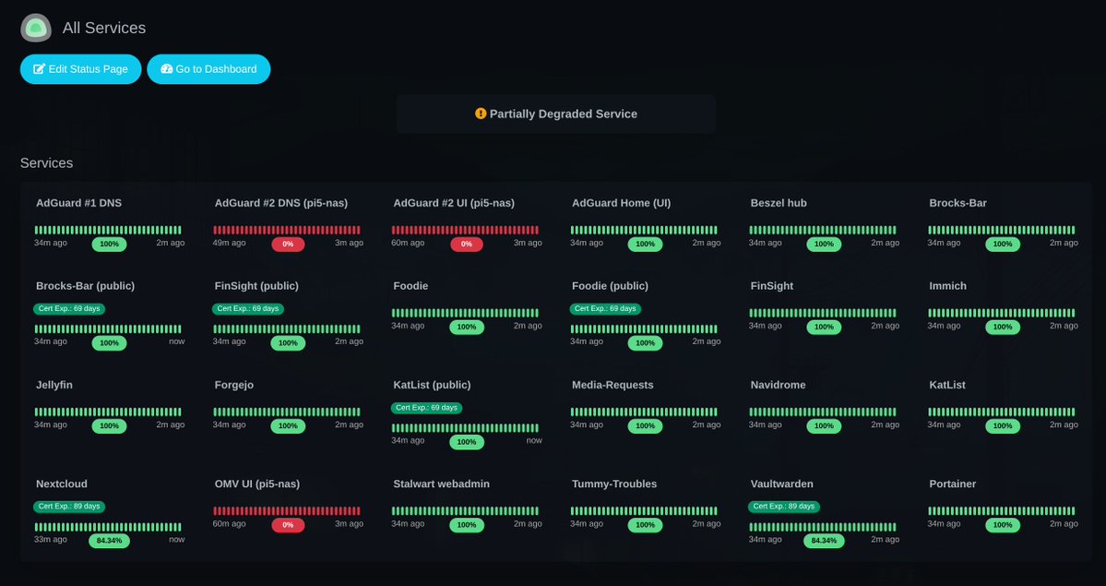Click the 100% badge for AdGuard #1 DNS
1106x586 pixels.
(110, 245)
